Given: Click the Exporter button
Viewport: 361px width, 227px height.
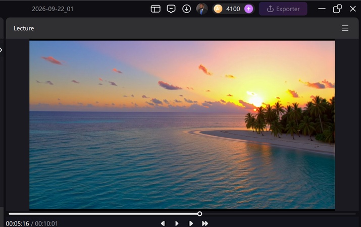Looking at the screenshot, I should (283, 9).
